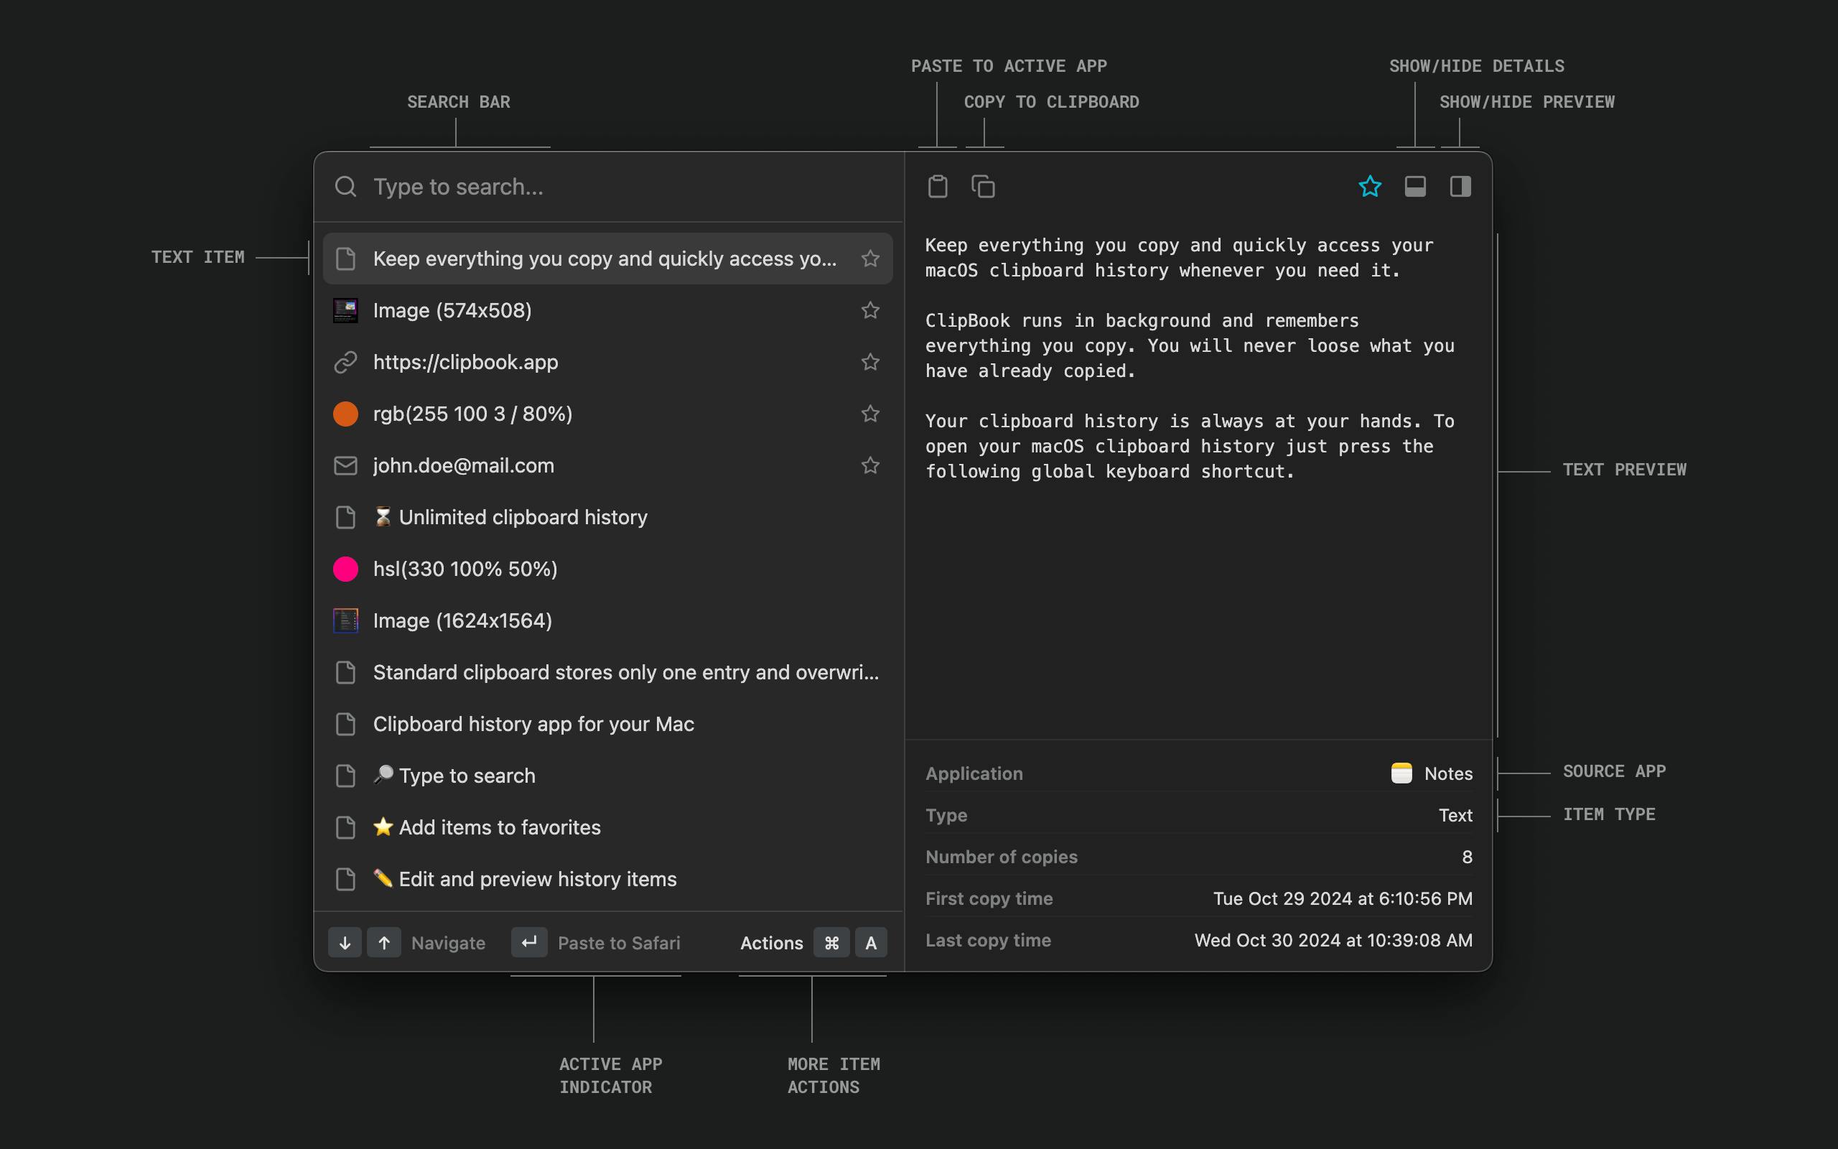
Task: Star the https://clipbook.app item
Action: 870,362
